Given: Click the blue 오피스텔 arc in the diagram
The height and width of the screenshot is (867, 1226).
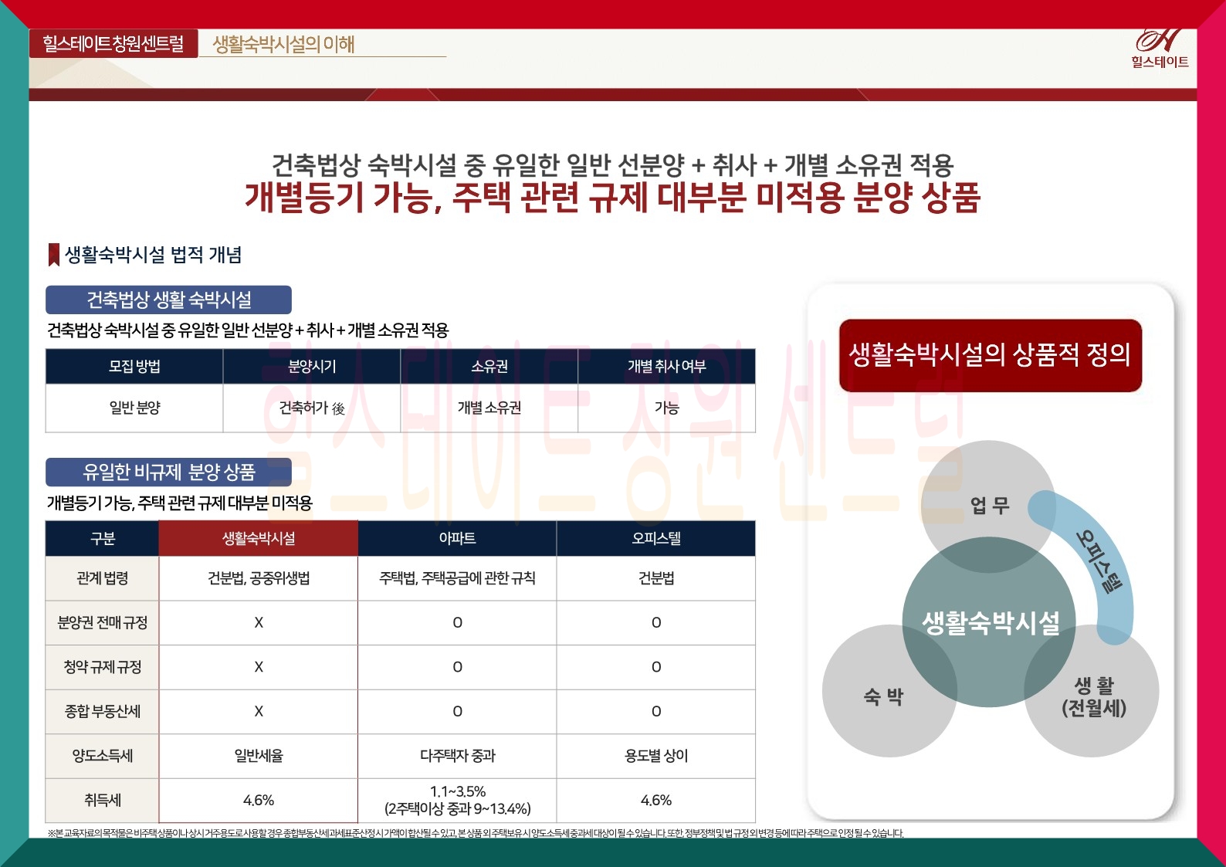Looking at the screenshot, I should 1099,563.
